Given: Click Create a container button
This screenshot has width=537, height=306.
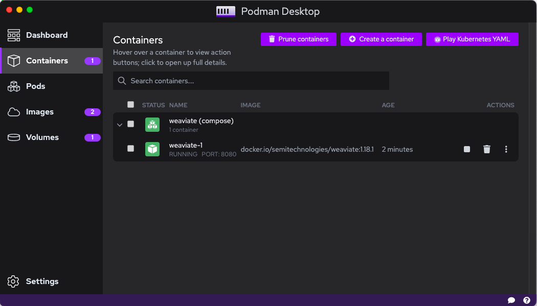Looking at the screenshot, I should point(381,39).
